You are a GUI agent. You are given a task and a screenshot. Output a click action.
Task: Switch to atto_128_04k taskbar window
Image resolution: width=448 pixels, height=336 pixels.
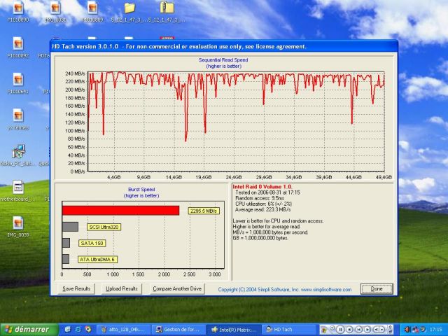point(125,330)
